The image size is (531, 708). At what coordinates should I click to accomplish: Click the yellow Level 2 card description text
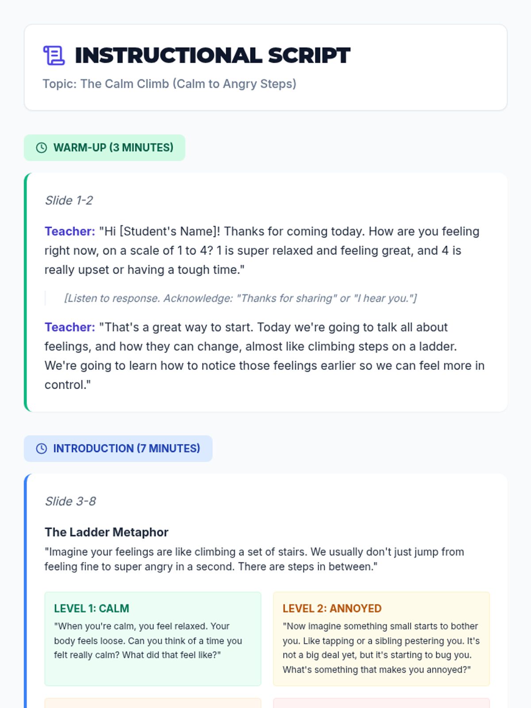point(381,648)
